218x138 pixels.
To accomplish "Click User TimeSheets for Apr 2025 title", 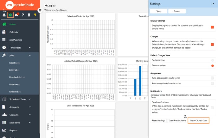I will (80, 105).
